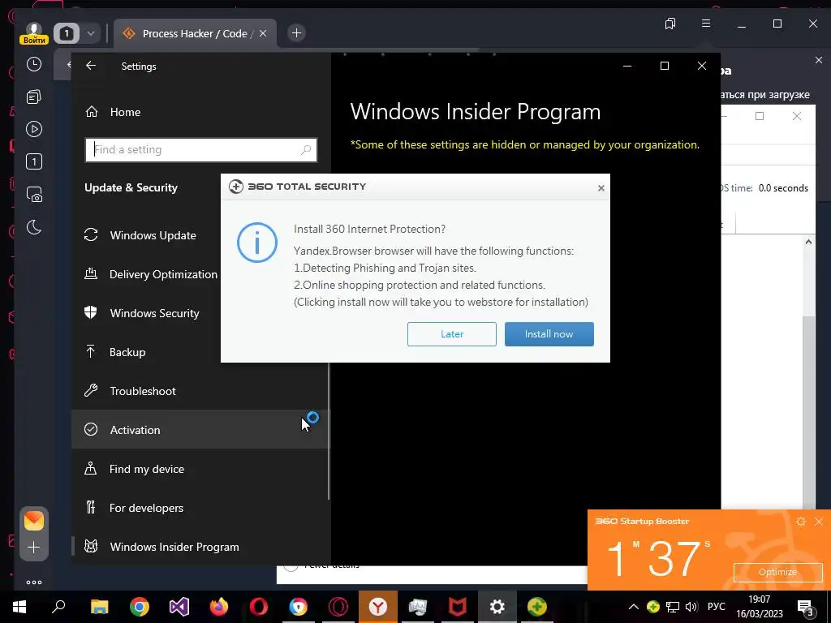
Task: Open Troubleshoot settings
Action: pyautogui.click(x=200, y=391)
